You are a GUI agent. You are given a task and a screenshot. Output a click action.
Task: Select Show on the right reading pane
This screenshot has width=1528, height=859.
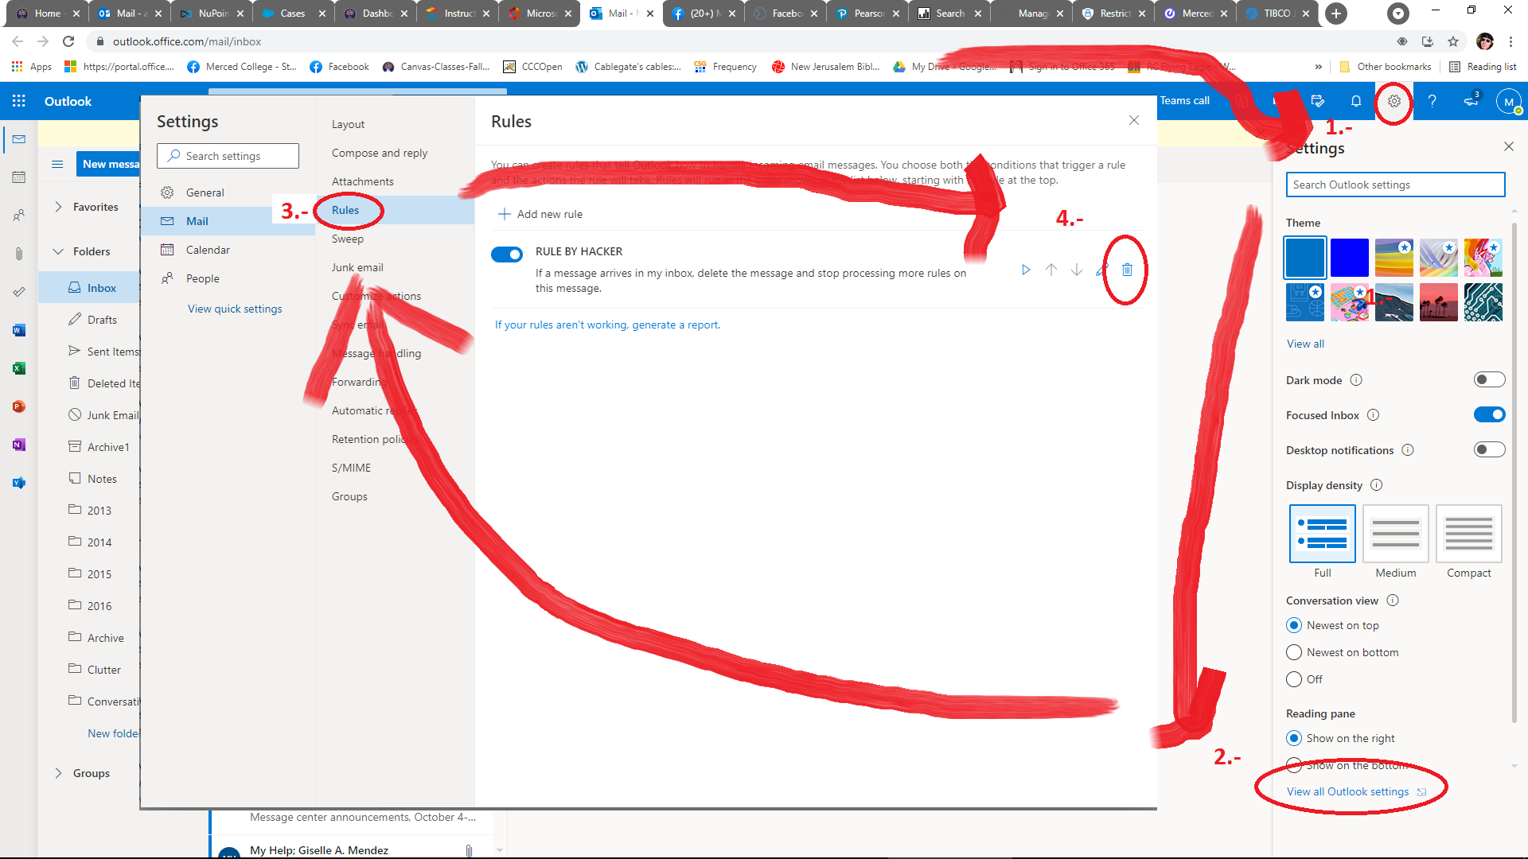tap(1293, 737)
